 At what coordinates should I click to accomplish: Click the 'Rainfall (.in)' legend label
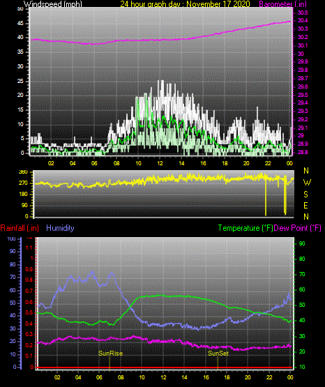[20, 228]
